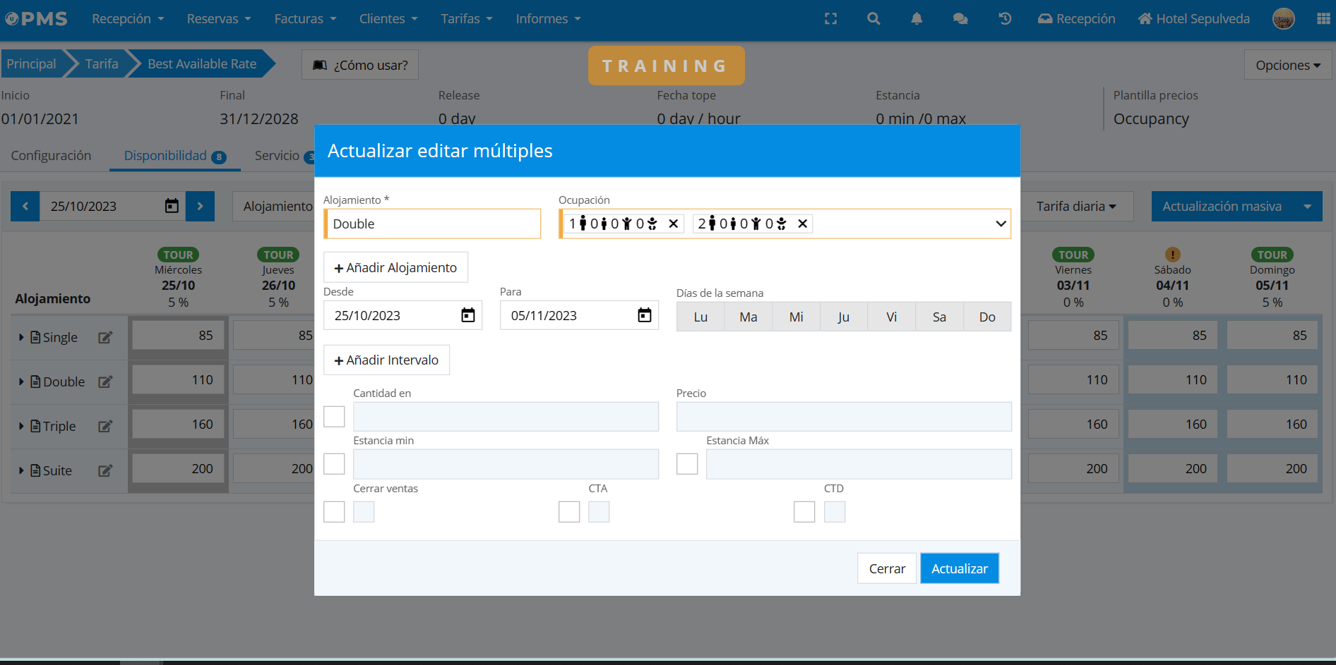The width and height of the screenshot is (1336, 665).
Task: Expand the Single room row
Action: (x=21, y=337)
